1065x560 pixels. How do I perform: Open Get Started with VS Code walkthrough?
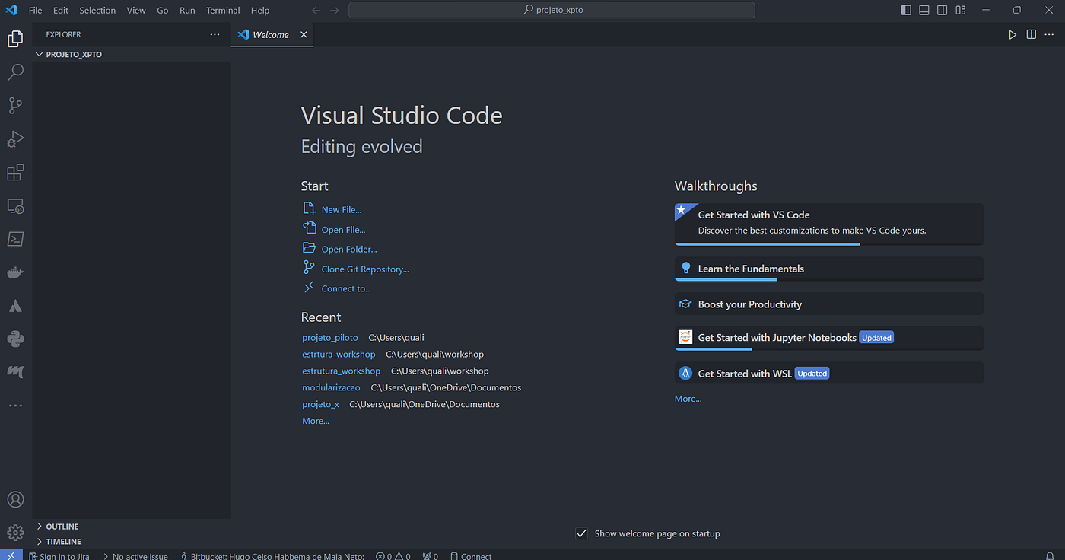tap(828, 224)
